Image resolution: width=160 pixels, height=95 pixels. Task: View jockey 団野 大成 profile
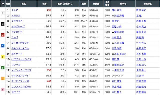tap(117, 27)
